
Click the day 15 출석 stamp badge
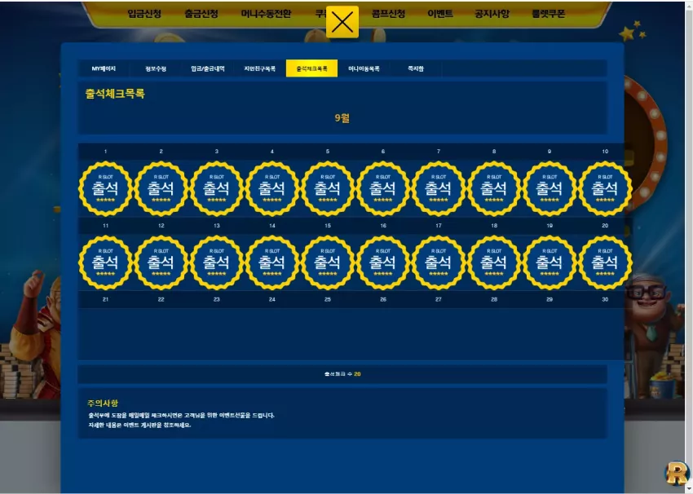coord(328,263)
